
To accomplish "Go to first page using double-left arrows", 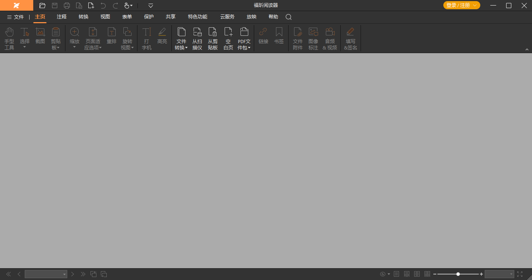I will [8, 274].
